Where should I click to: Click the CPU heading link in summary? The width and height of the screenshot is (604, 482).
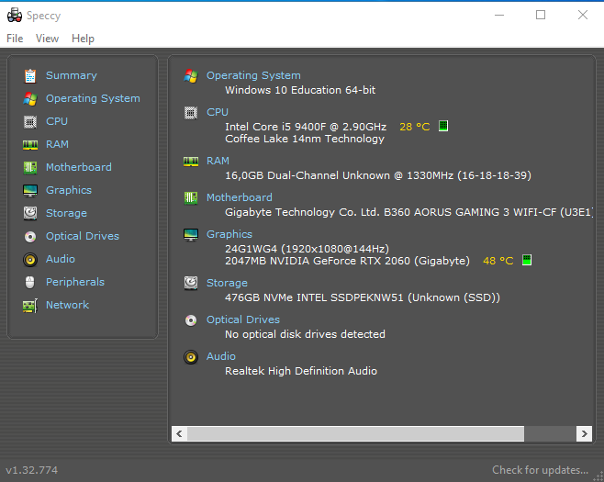218,112
